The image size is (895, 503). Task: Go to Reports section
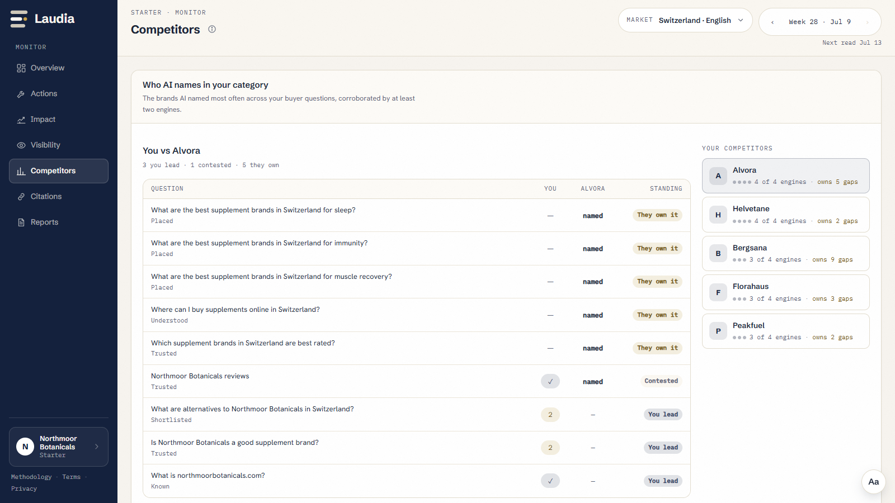click(59, 222)
